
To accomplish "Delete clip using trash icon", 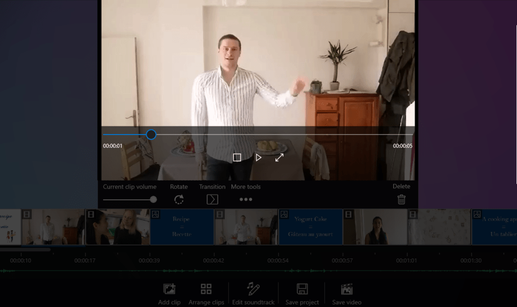I will (x=401, y=199).
